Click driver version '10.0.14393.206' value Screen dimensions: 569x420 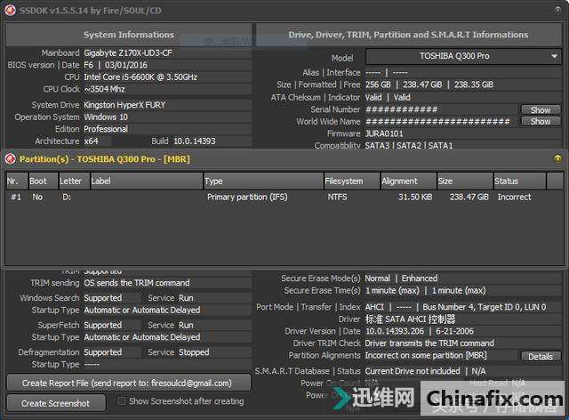tap(395, 331)
